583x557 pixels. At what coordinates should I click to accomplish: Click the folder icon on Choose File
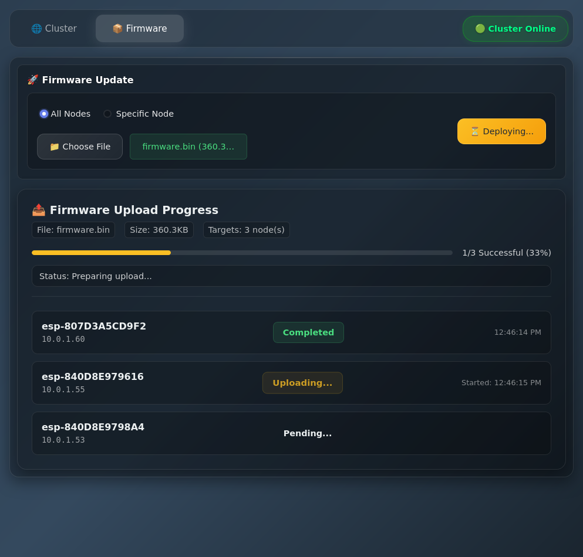(x=54, y=147)
